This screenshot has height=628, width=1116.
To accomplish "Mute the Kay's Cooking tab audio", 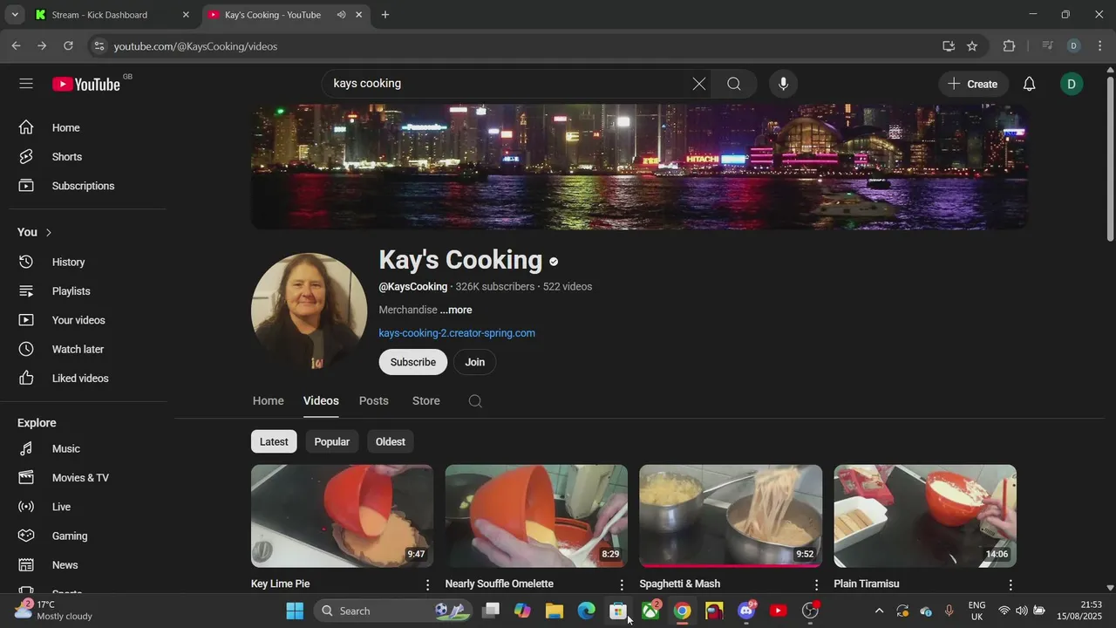I will click(341, 15).
